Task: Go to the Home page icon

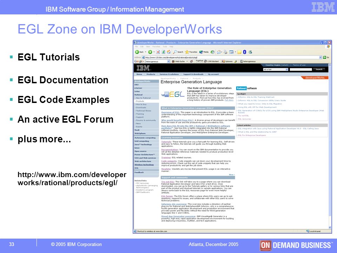Action: coord(169,52)
